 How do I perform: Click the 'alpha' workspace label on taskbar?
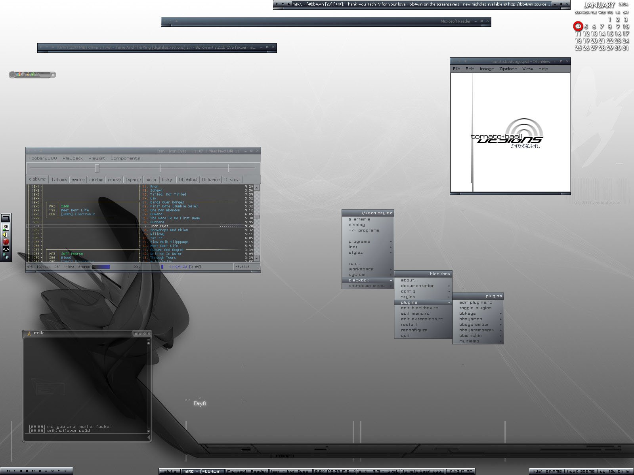170,471
